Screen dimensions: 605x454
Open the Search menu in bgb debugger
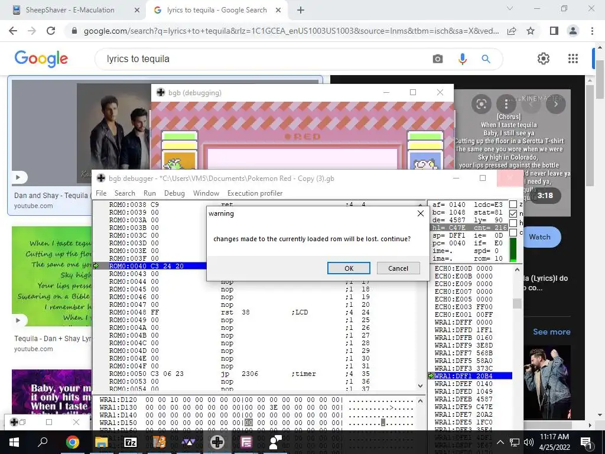(x=125, y=193)
